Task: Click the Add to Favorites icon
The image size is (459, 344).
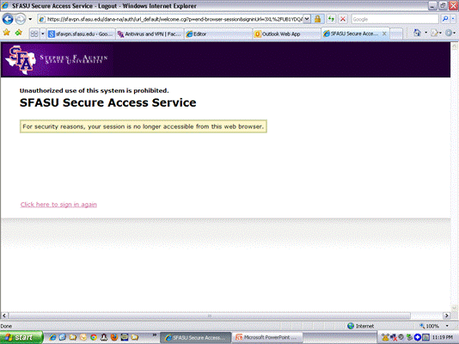Action: 18,33
